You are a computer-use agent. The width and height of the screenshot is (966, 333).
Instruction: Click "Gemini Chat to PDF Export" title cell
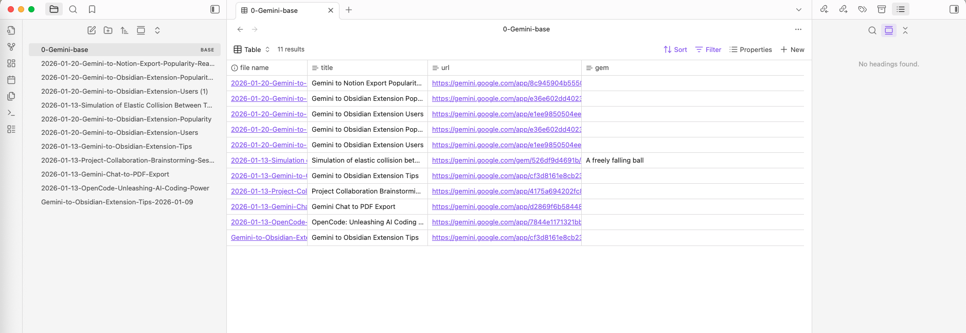pos(367,206)
